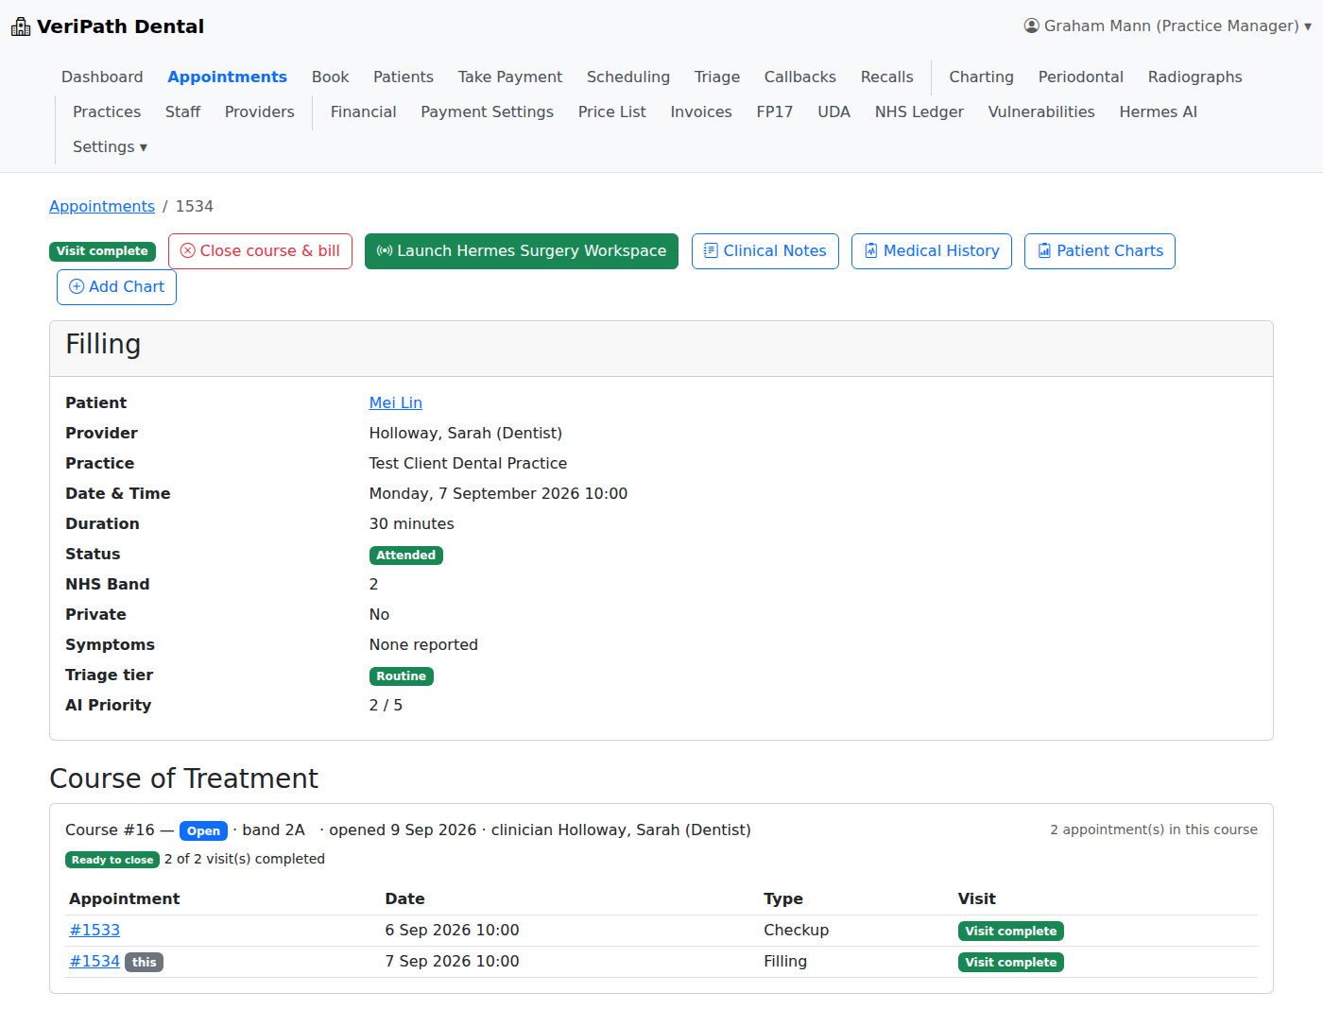Click the Payment Settings nav item
Viewport: 1323px width, 1009px height.
pos(488,111)
